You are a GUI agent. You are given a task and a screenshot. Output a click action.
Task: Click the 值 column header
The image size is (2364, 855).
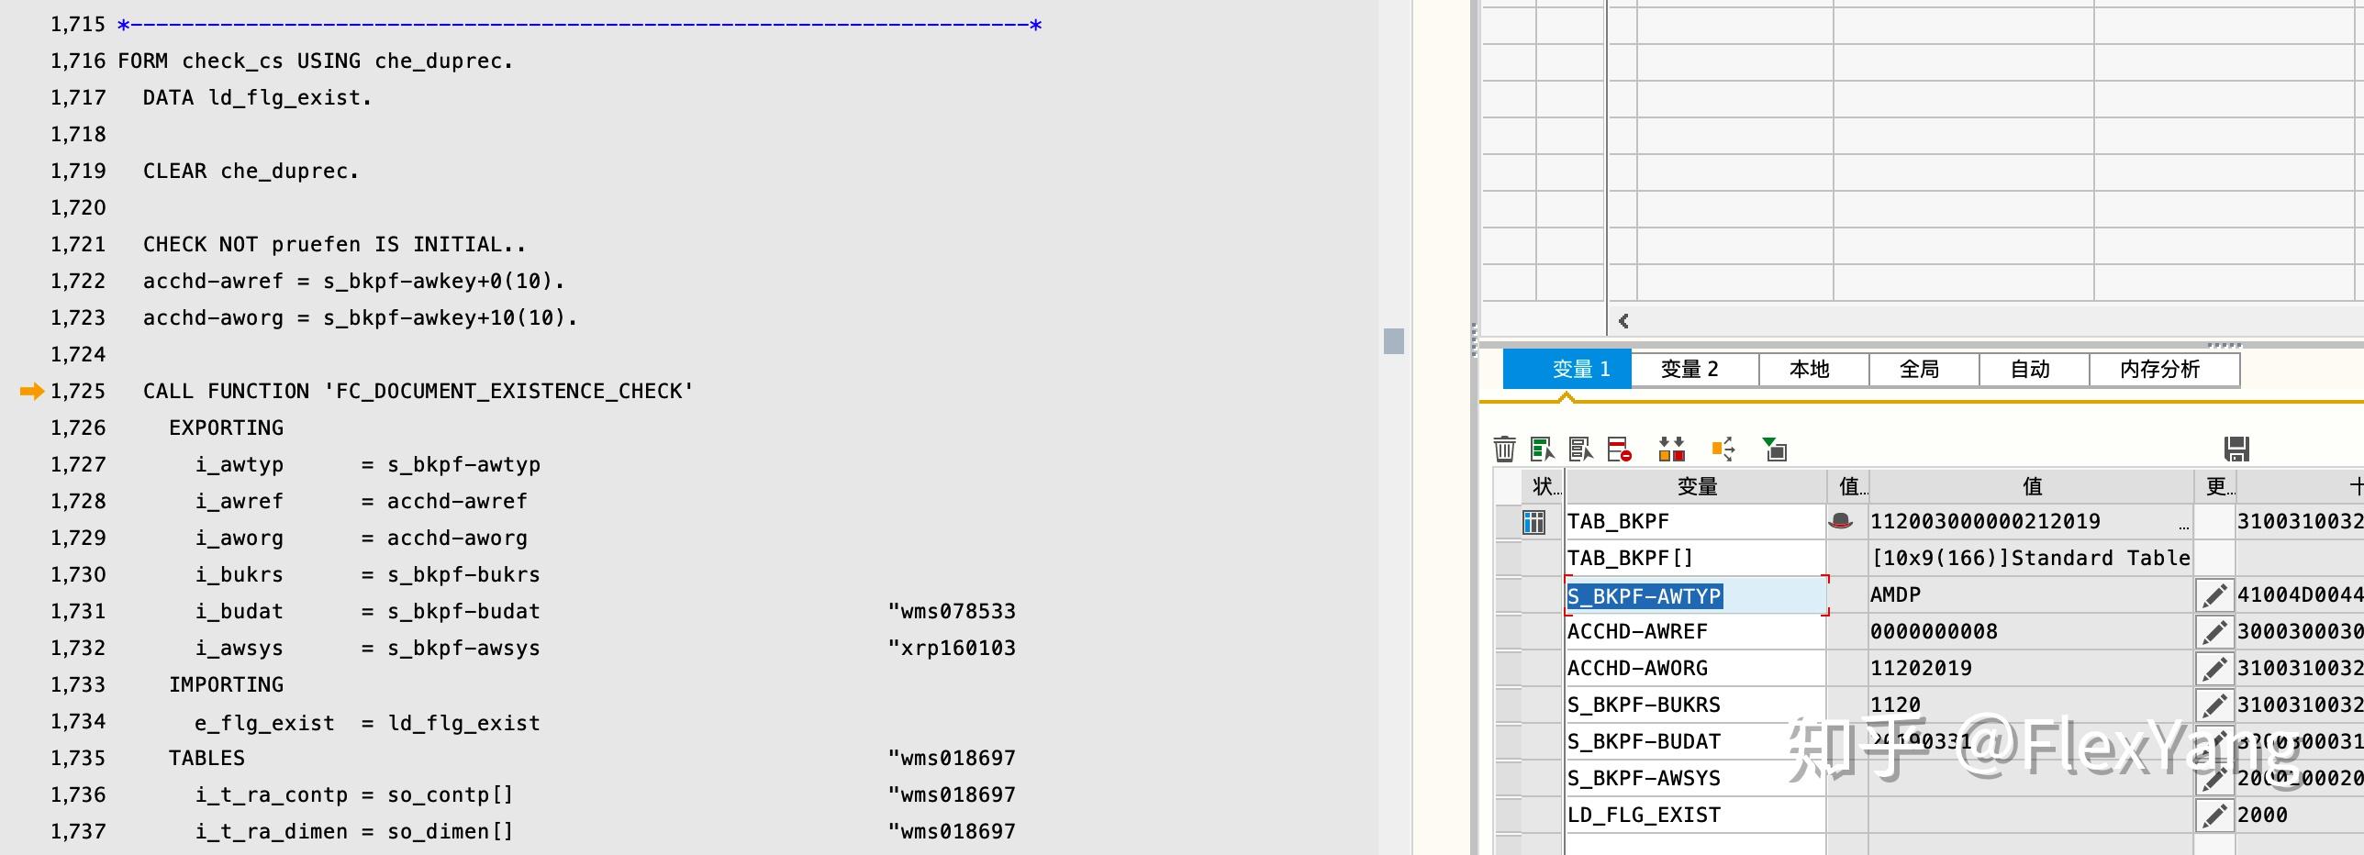(x=2031, y=486)
